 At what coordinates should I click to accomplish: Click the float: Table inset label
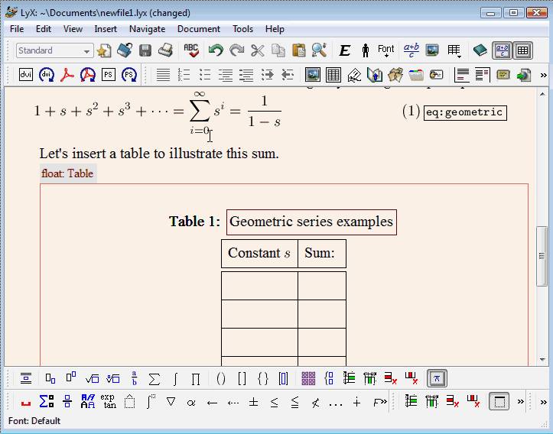coord(67,173)
